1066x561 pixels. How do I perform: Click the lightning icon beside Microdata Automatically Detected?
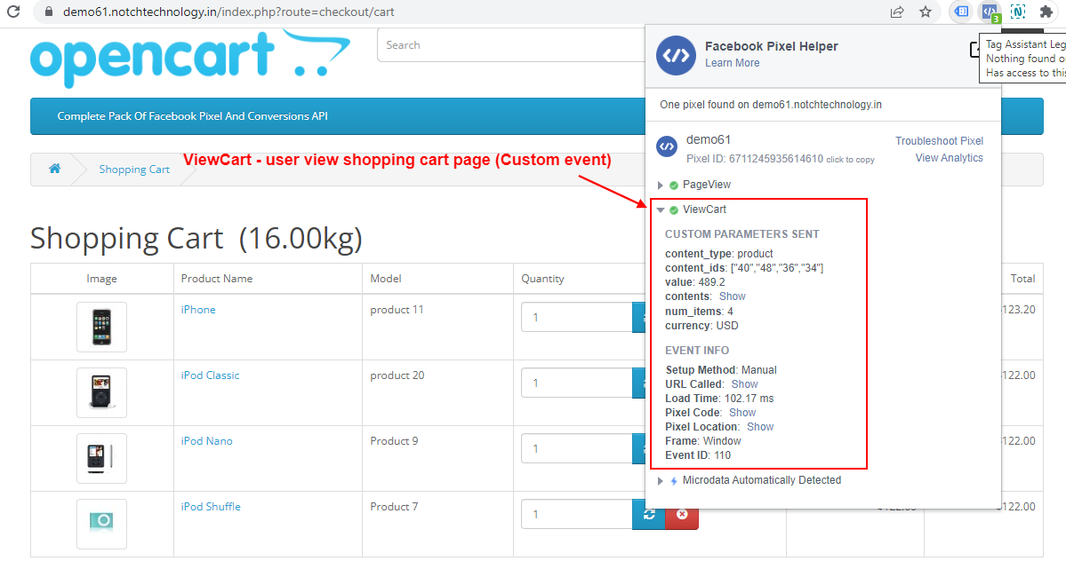point(674,481)
